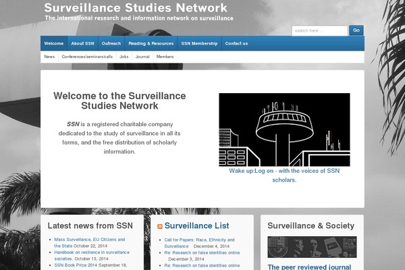The image size is (405, 270).
Task: Open the Welcome menu item
Action: 54,43
